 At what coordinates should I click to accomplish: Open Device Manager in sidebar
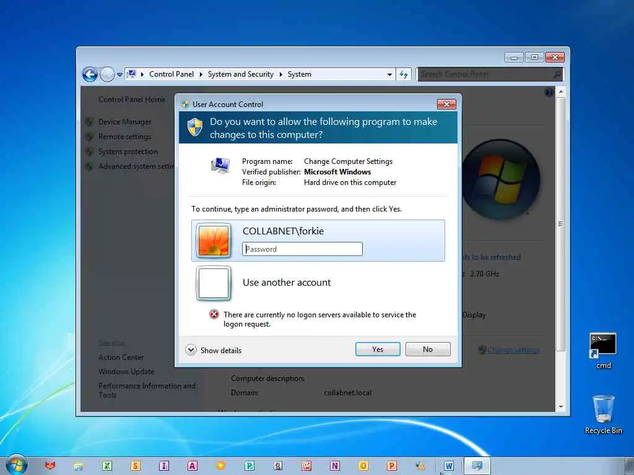pos(125,122)
